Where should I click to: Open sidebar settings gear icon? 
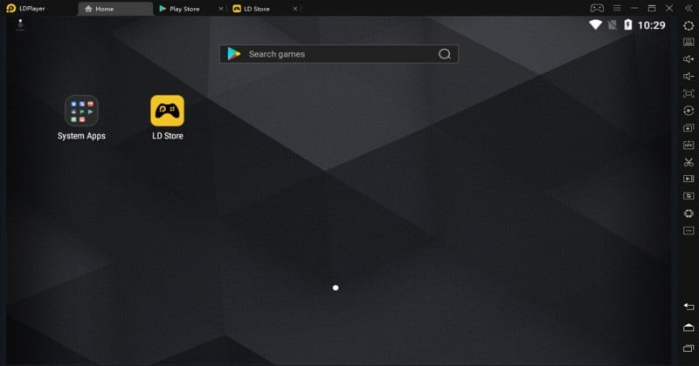click(x=689, y=26)
